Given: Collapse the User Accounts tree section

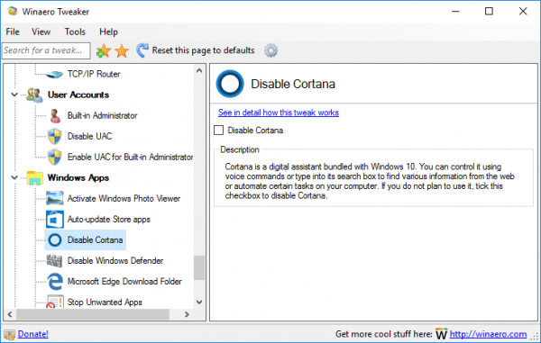Looking at the screenshot, I should (x=14, y=95).
